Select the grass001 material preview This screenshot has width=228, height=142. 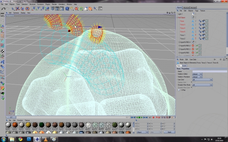click(115, 125)
